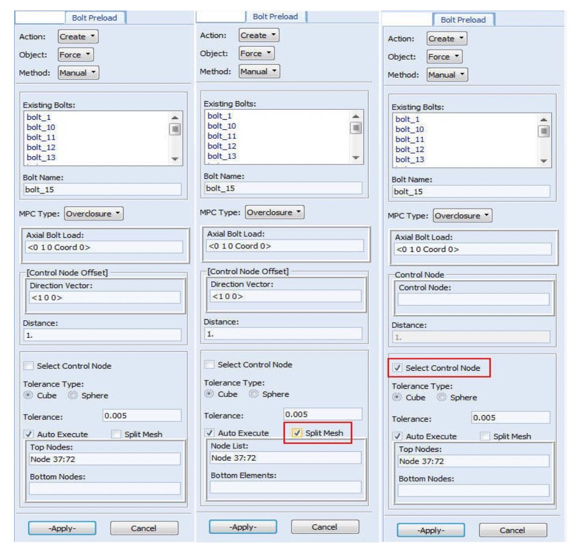Open the Object dropdown in left panel
The width and height of the screenshot is (577, 553).
pyautogui.click(x=75, y=54)
